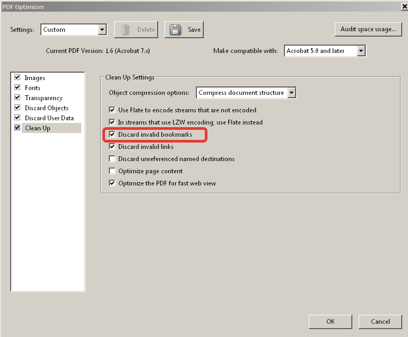Open the Settings dropdown arrow
The height and width of the screenshot is (337, 408).
tap(102, 30)
